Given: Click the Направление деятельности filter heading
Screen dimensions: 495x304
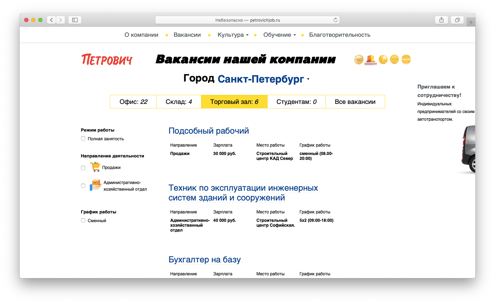Looking at the screenshot, I should point(112,156).
